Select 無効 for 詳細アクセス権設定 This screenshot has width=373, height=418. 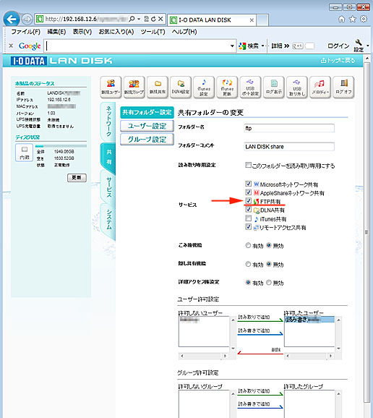pyautogui.click(x=269, y=282)
